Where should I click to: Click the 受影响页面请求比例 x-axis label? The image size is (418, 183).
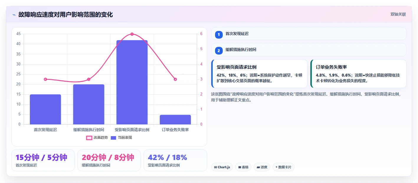coord(132,130)
